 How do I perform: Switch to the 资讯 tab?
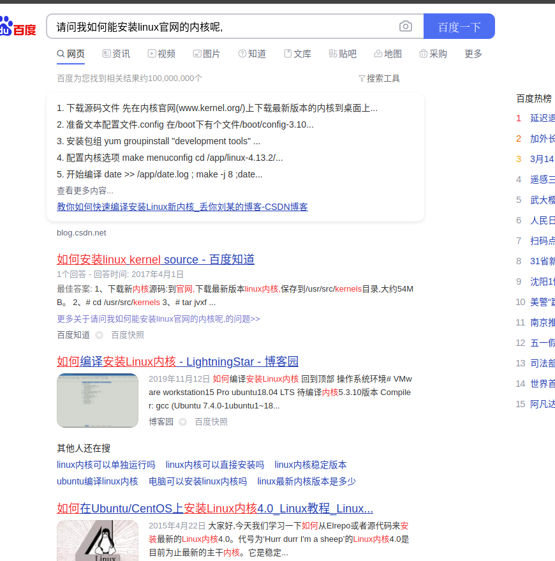point(116,54)
